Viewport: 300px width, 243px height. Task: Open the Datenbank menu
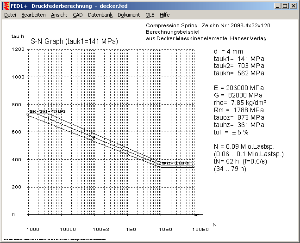[100, 15]
